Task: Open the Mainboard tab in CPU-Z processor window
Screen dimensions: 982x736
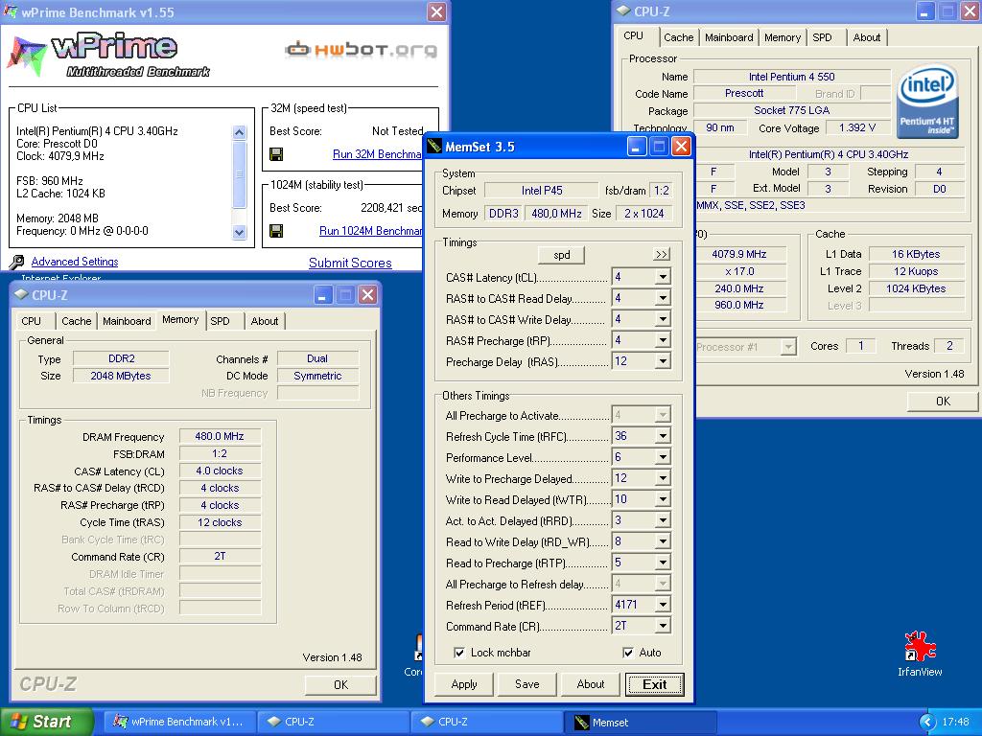Action: (x=729, y=37)
